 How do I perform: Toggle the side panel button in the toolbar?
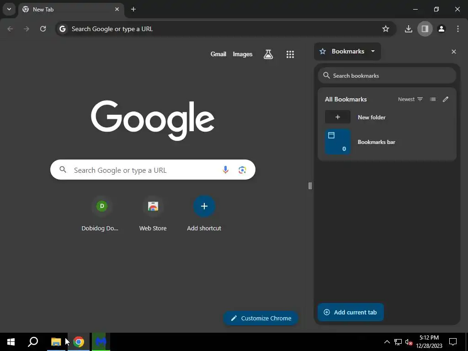pyautogui.click(x=425, y=29)
